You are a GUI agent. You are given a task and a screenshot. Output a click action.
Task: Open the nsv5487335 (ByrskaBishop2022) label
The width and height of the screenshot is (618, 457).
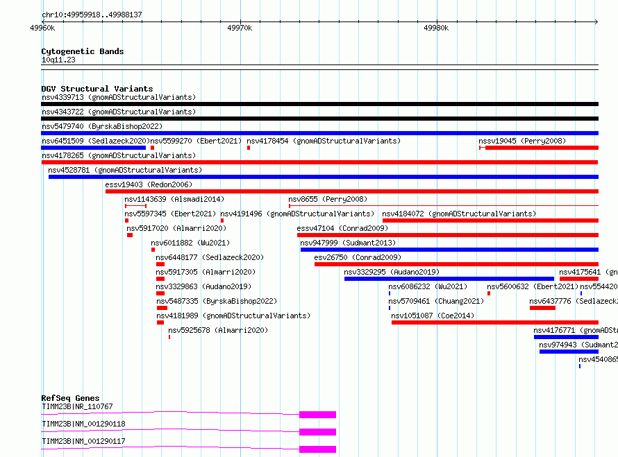point(217,301)
